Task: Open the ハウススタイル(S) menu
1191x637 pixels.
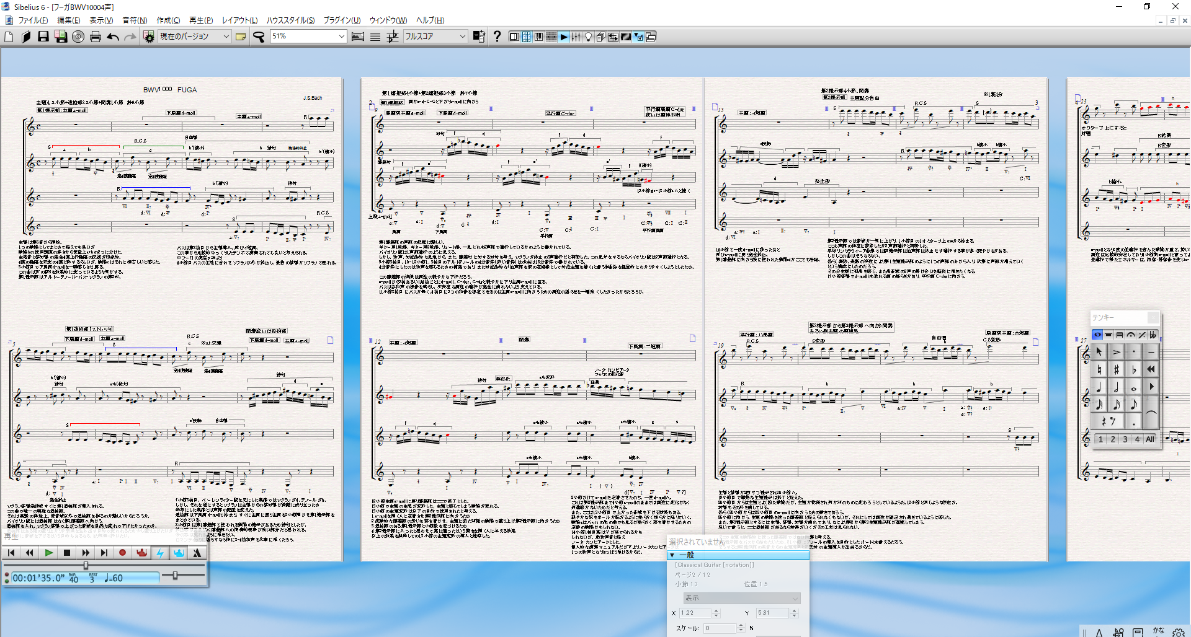Action: tap(290, 20)
